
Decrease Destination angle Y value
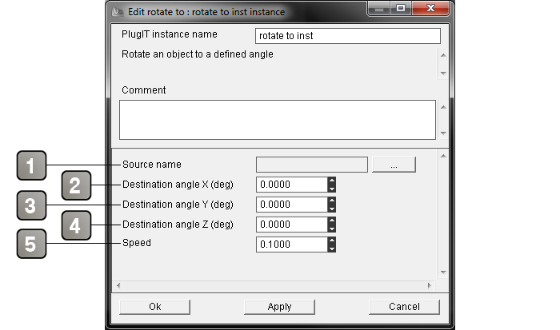pyautogui.click(x=332, y=209)
